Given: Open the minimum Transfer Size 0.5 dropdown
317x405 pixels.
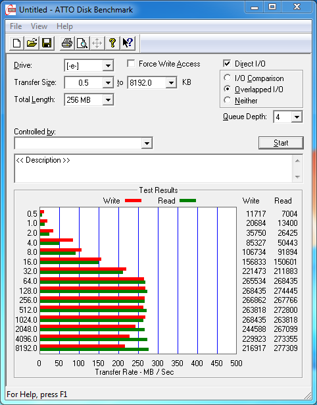Looking at the screenshot, I should (108, 83).
